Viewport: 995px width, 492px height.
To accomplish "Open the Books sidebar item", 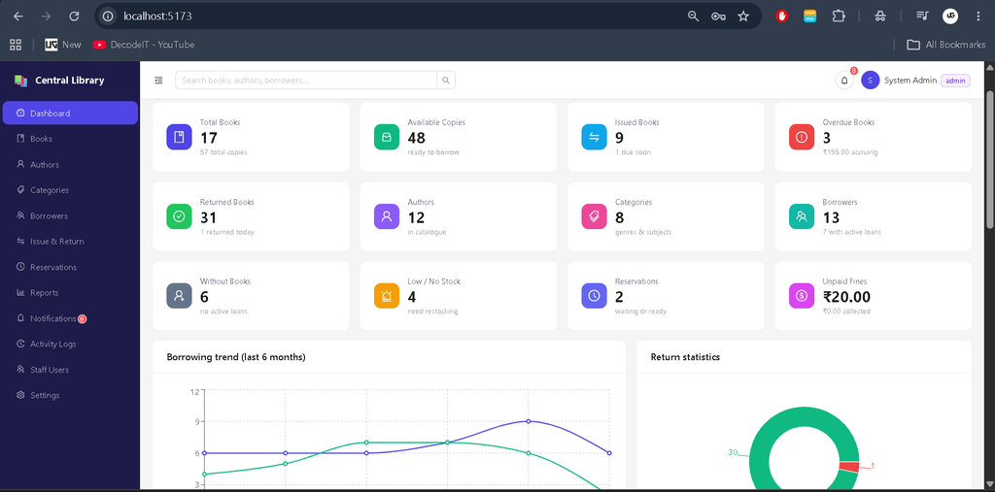I will pos(70,139).
